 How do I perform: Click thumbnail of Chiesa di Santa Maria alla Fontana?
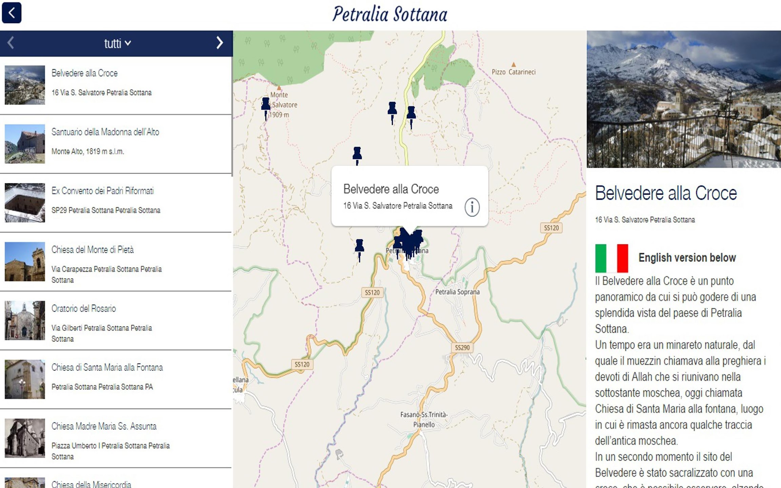tap(25, 379)
